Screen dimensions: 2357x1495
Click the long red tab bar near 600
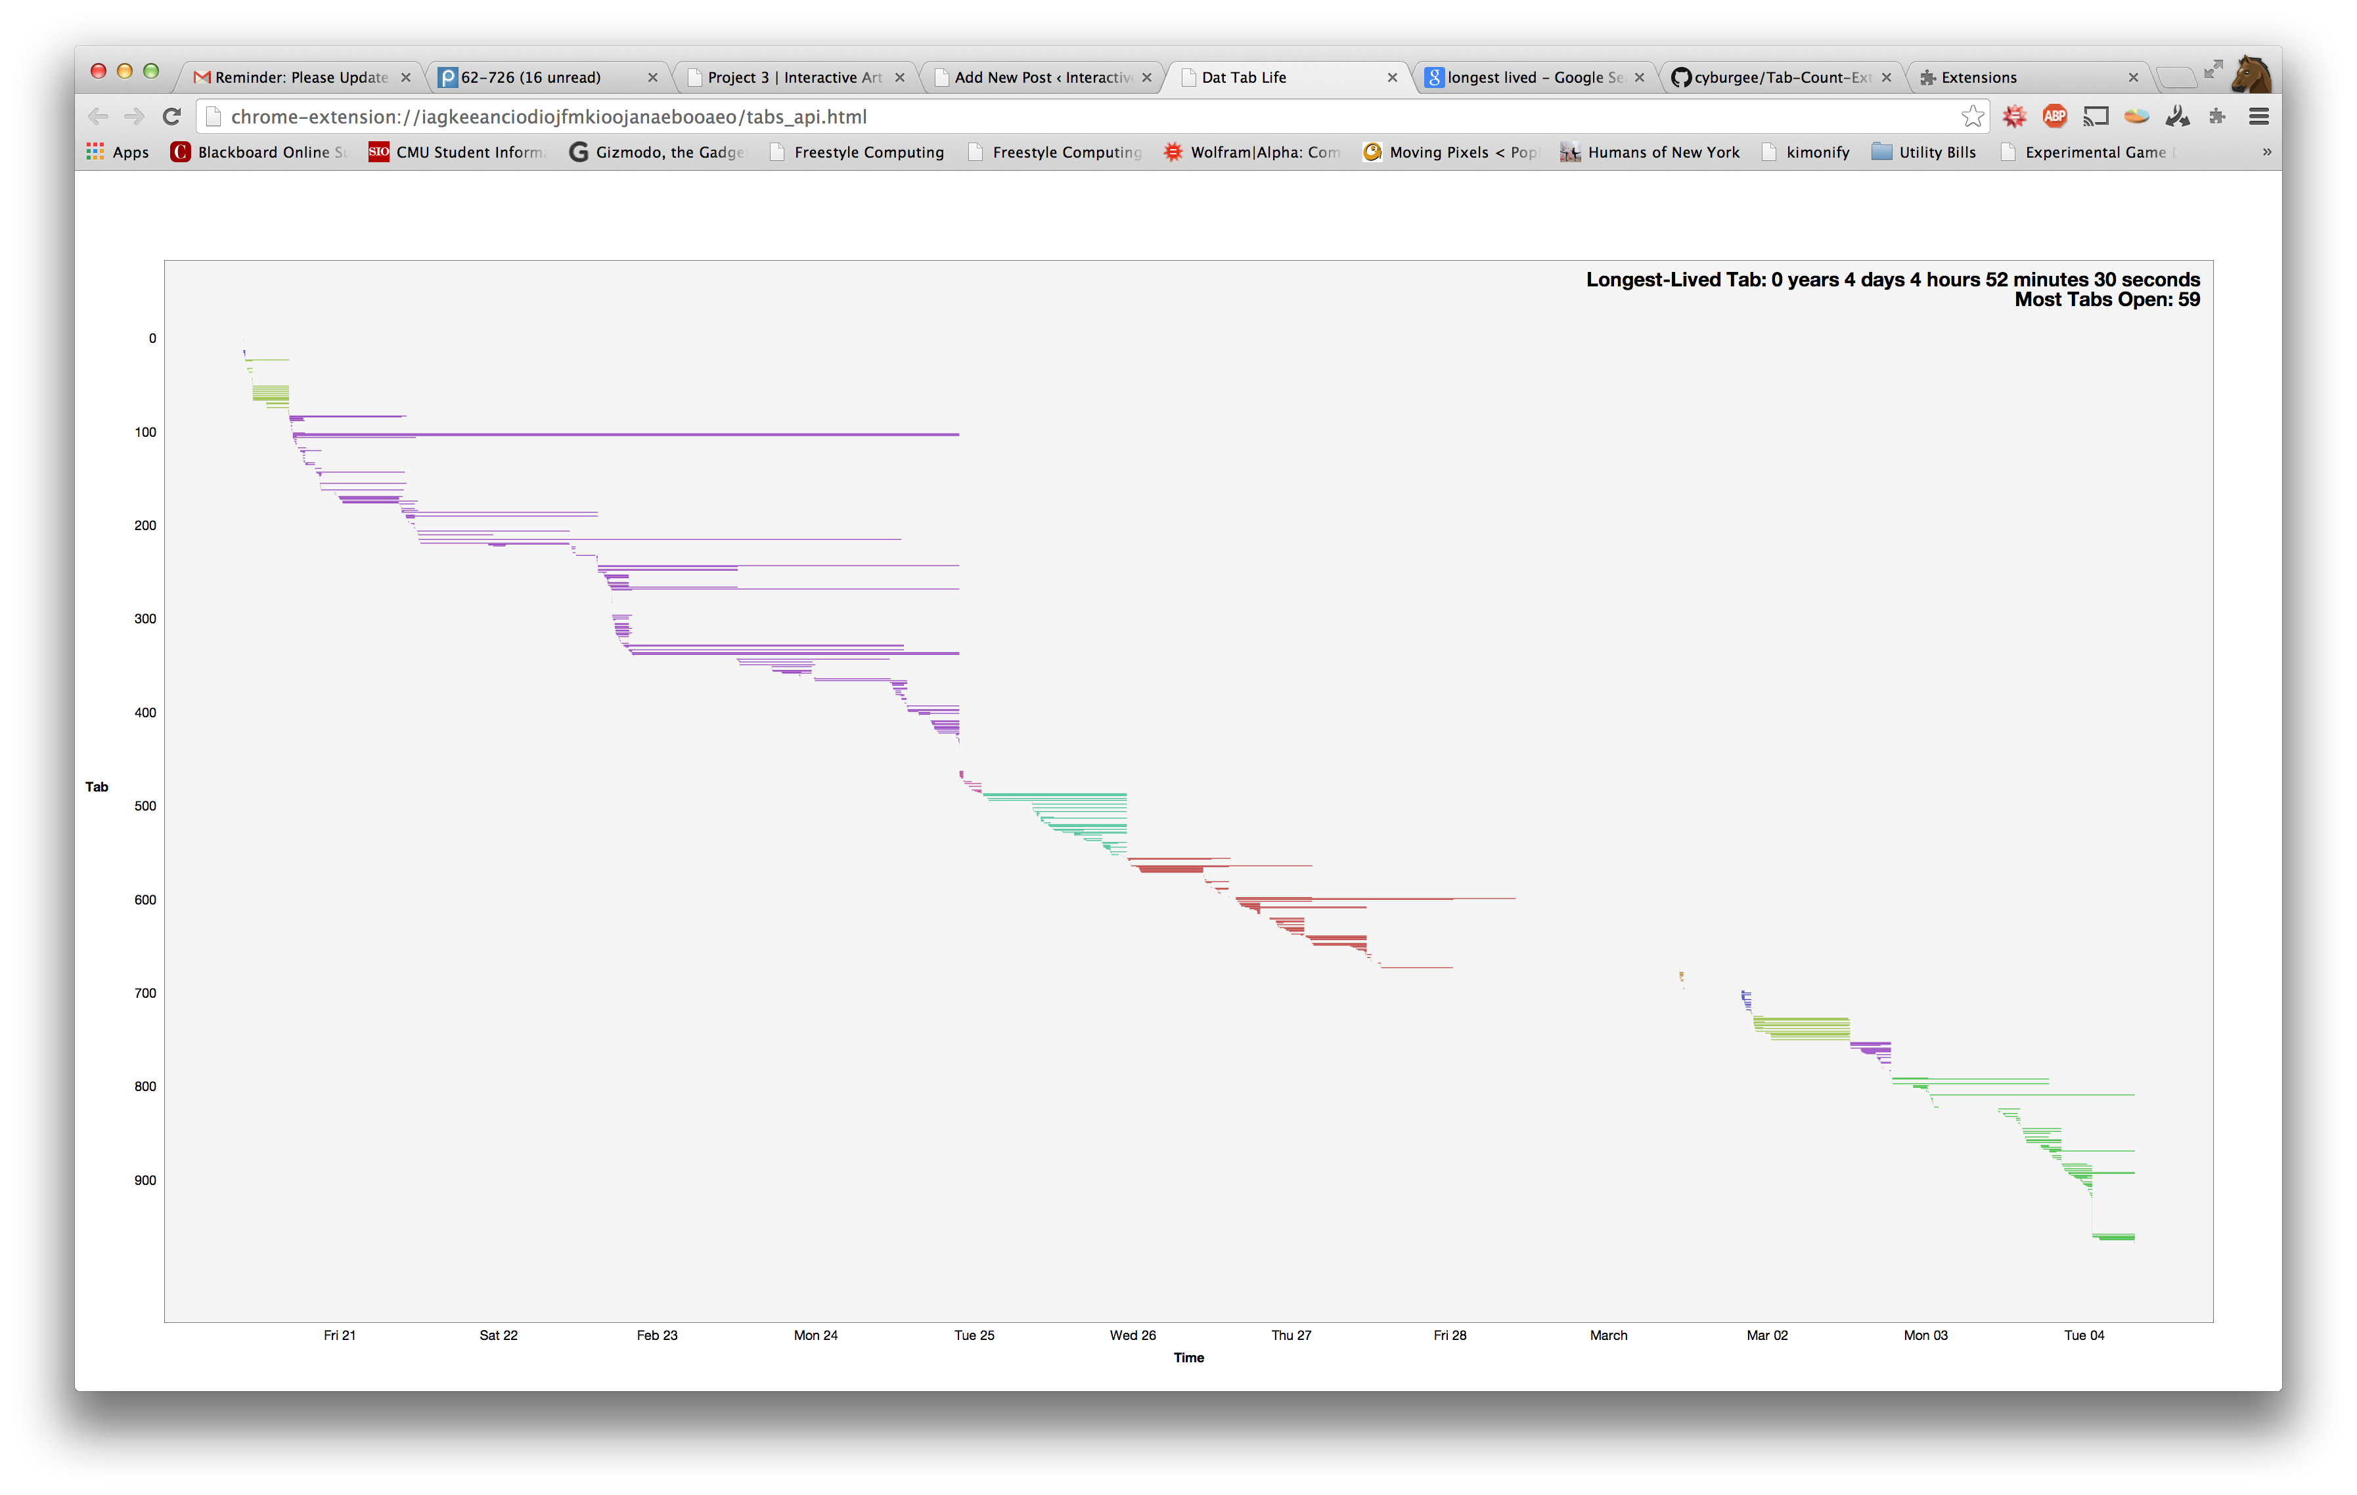coord(1375,898)
